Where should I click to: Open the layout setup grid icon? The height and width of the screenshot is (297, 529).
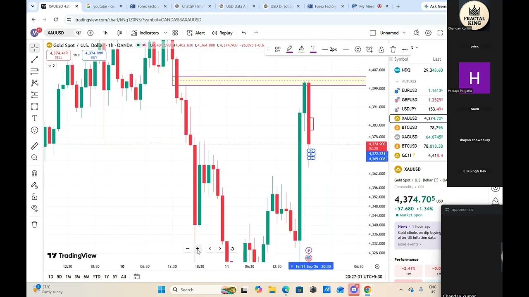(x=175, y=33)
